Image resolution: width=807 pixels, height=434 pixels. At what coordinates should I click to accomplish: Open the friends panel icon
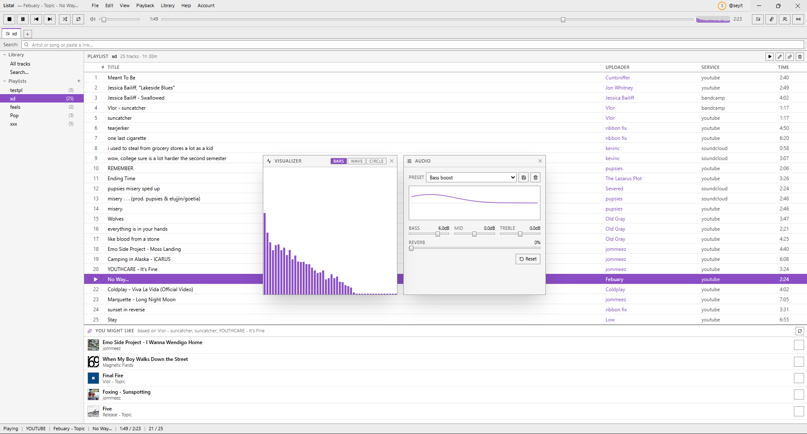[x=785, y=19]
